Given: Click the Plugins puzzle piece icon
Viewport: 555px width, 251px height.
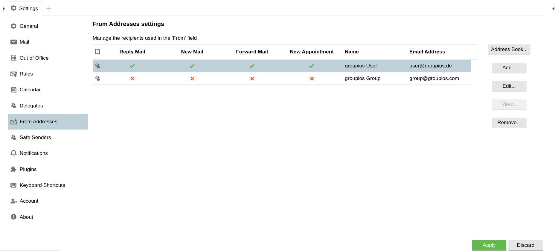Looking at the screenshot, I should click(13, 169).
